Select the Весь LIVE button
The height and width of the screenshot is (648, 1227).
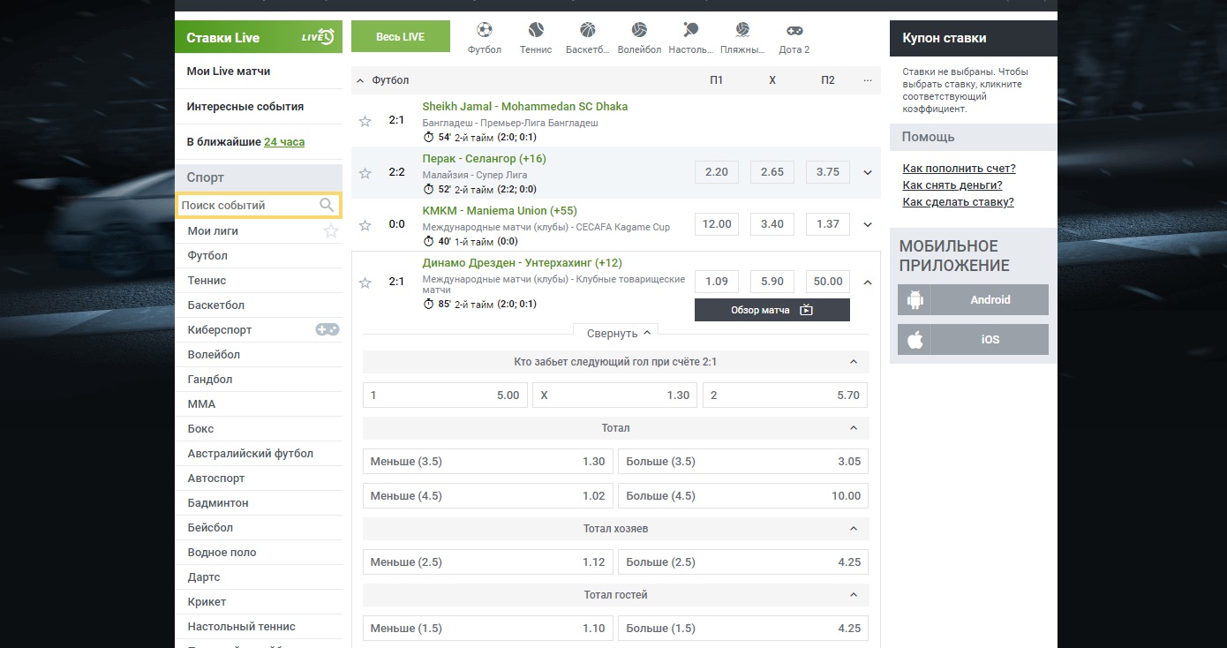tap(401, 37)
